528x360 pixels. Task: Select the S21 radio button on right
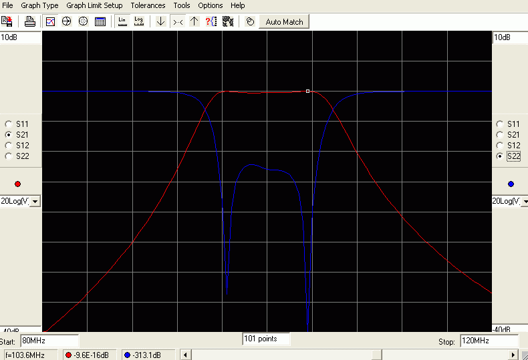[x=500, y=135]
